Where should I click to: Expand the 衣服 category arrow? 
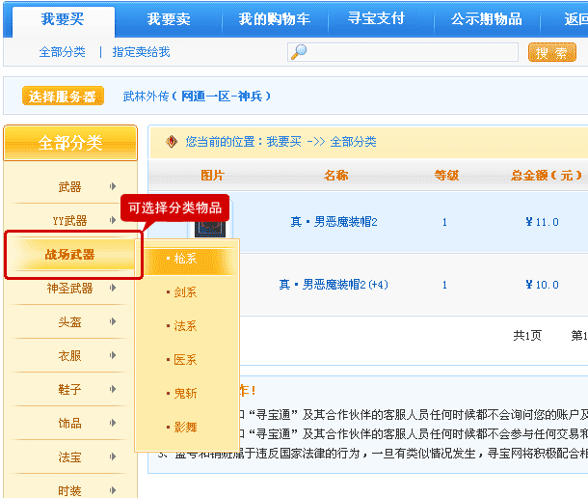114,356
